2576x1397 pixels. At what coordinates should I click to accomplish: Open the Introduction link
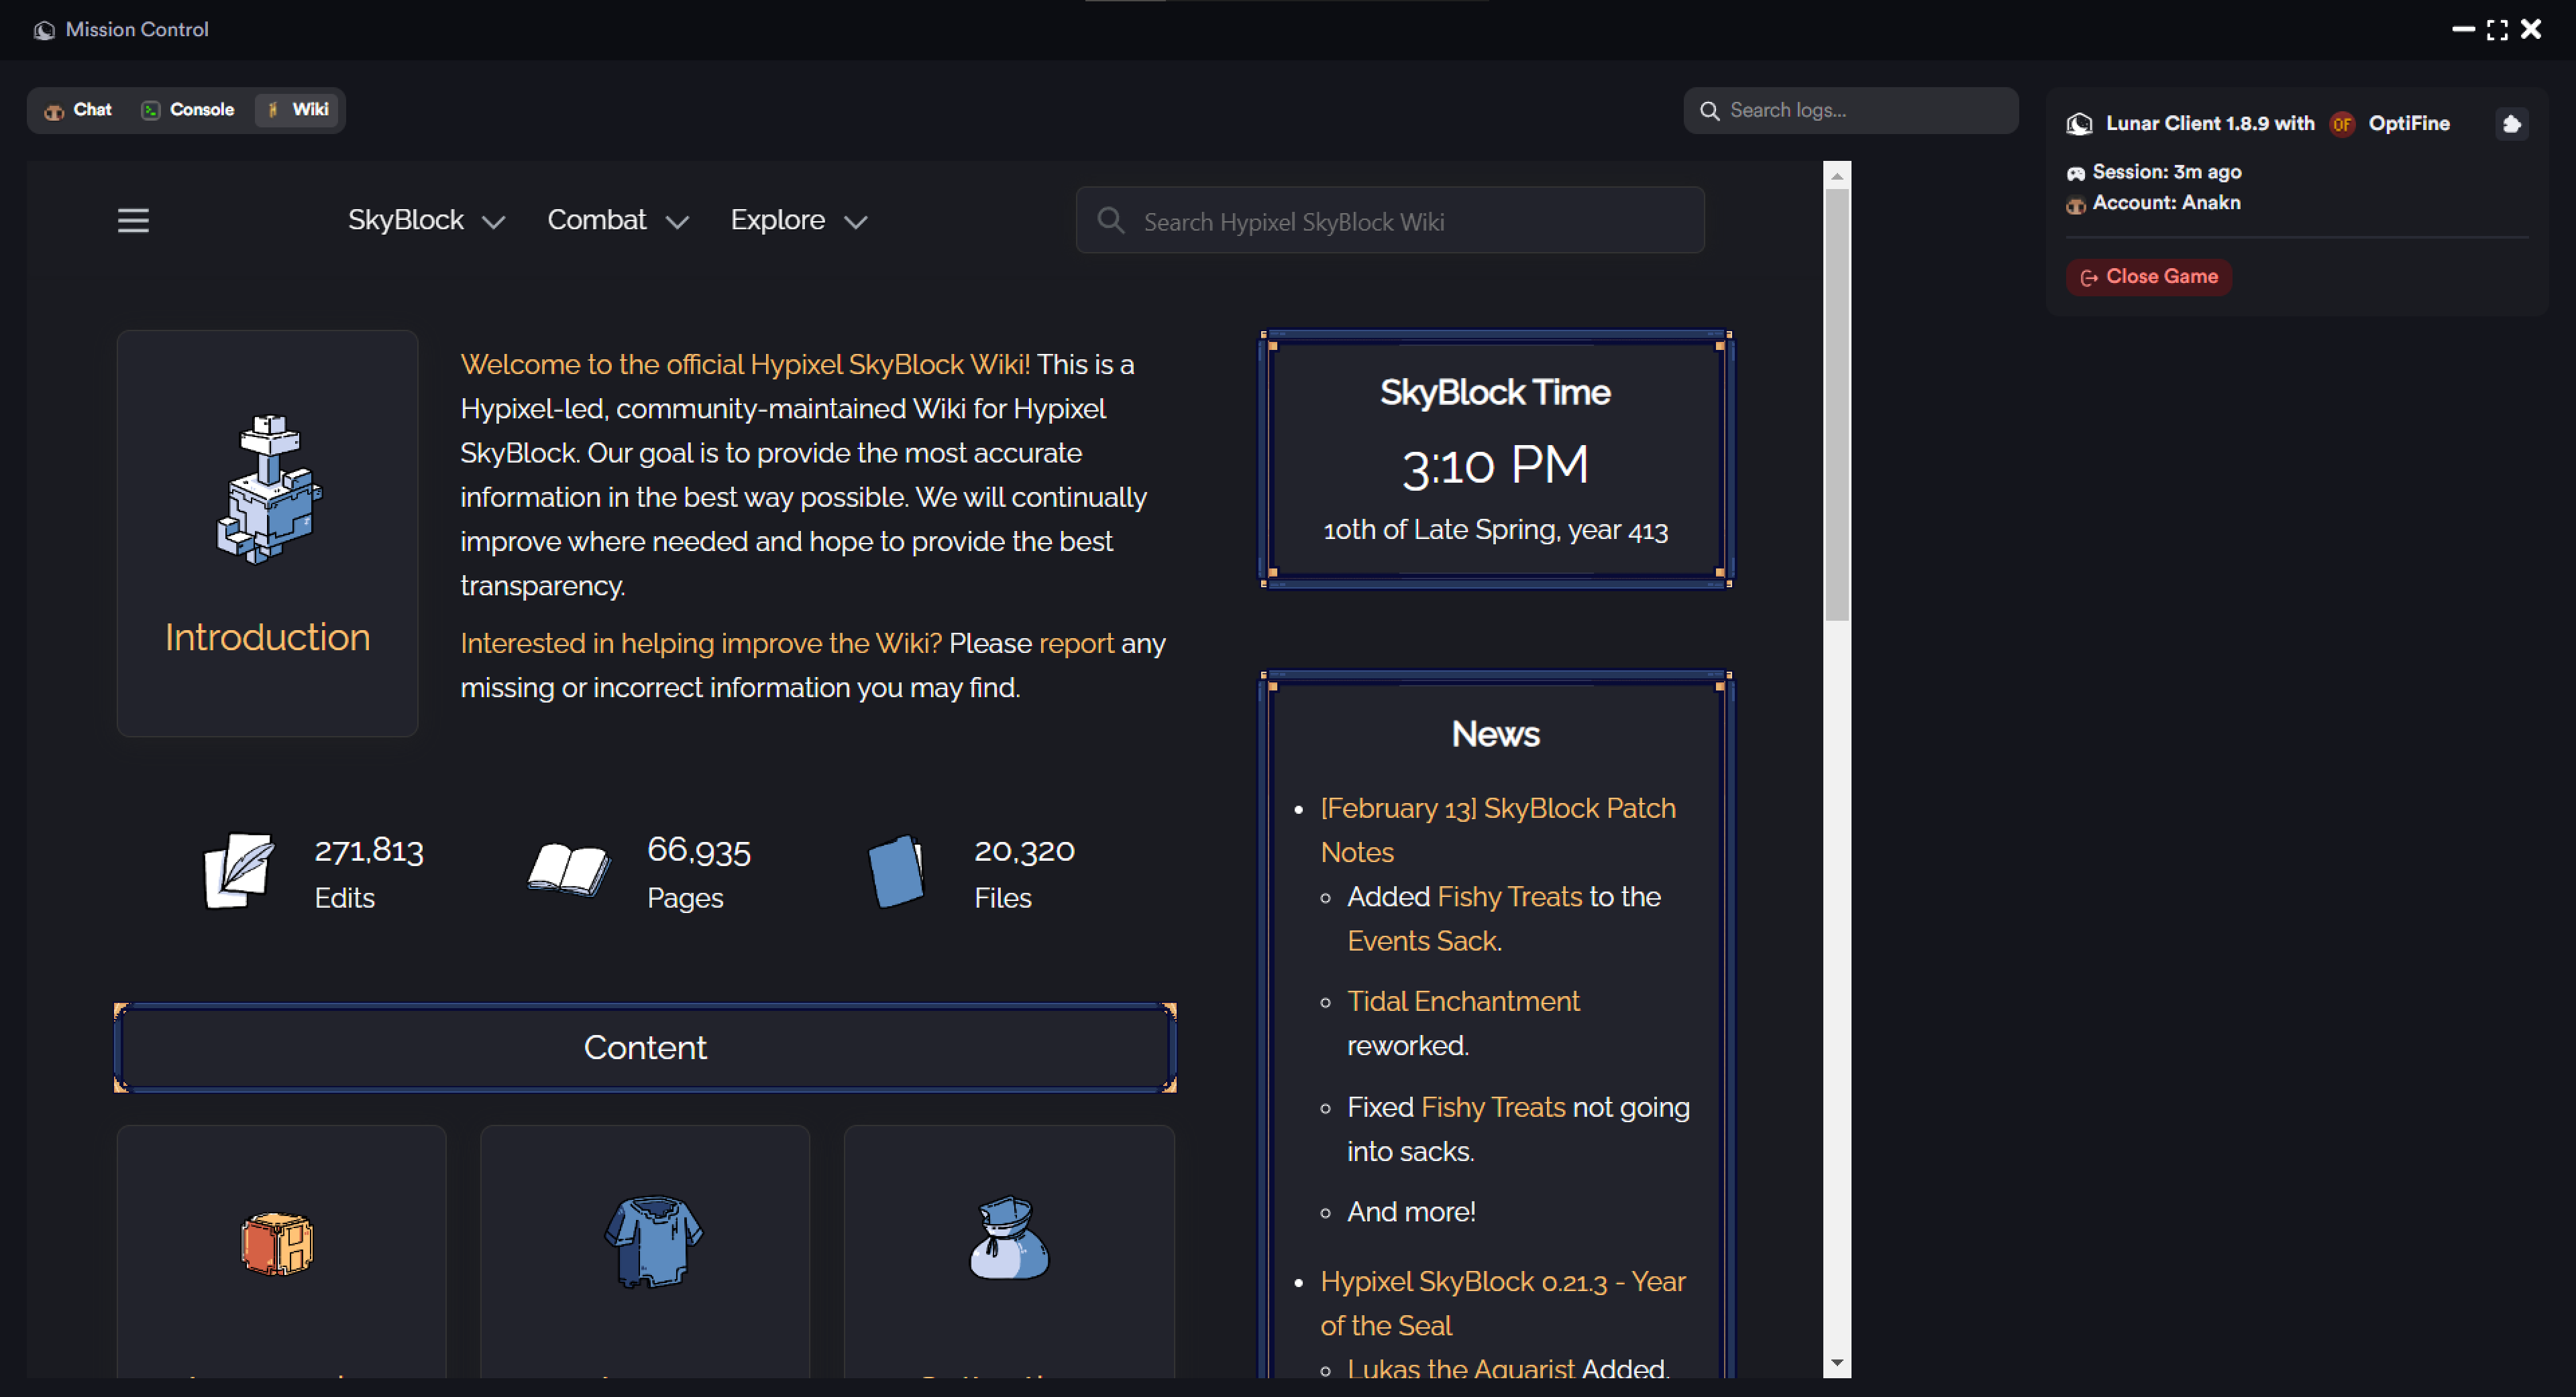pyautogui.click(x=267, y=637)
